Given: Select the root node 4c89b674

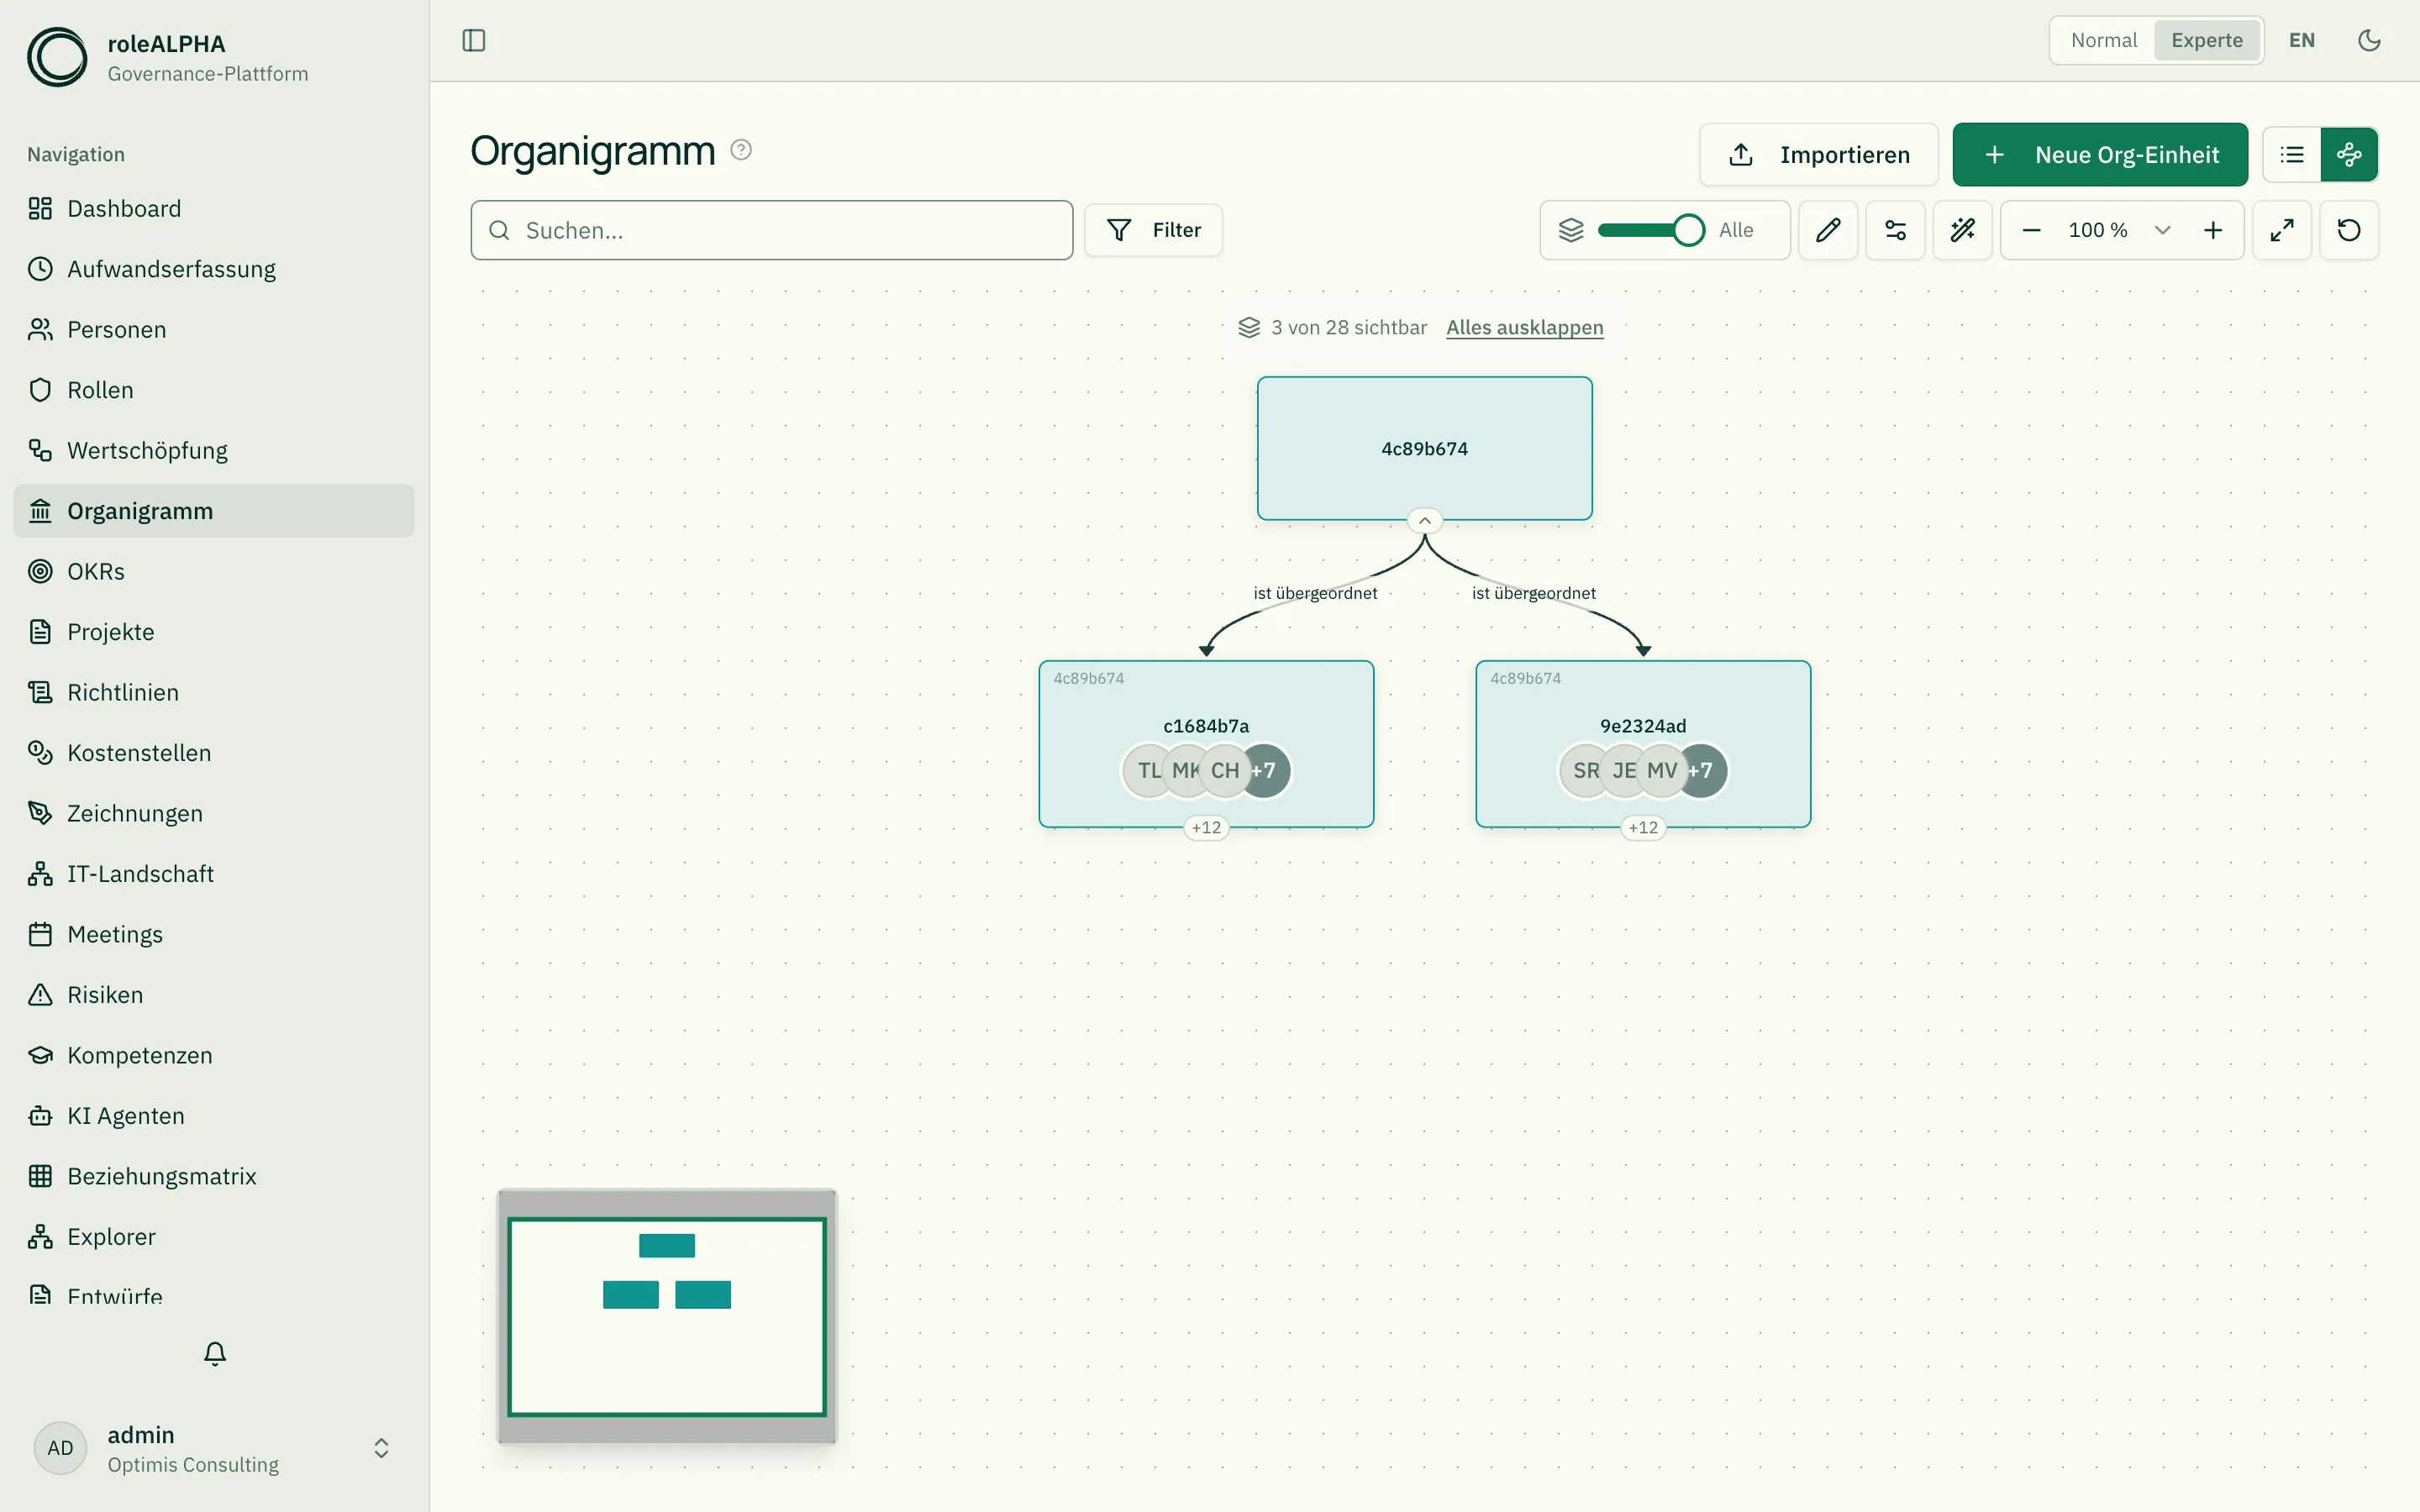Looking at the screenshot, I should click(1424, 448).
